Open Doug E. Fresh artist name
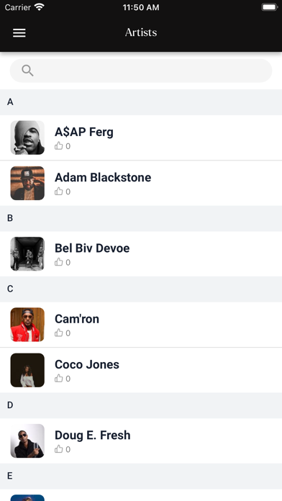282x501 pixels. coord(93,435)
